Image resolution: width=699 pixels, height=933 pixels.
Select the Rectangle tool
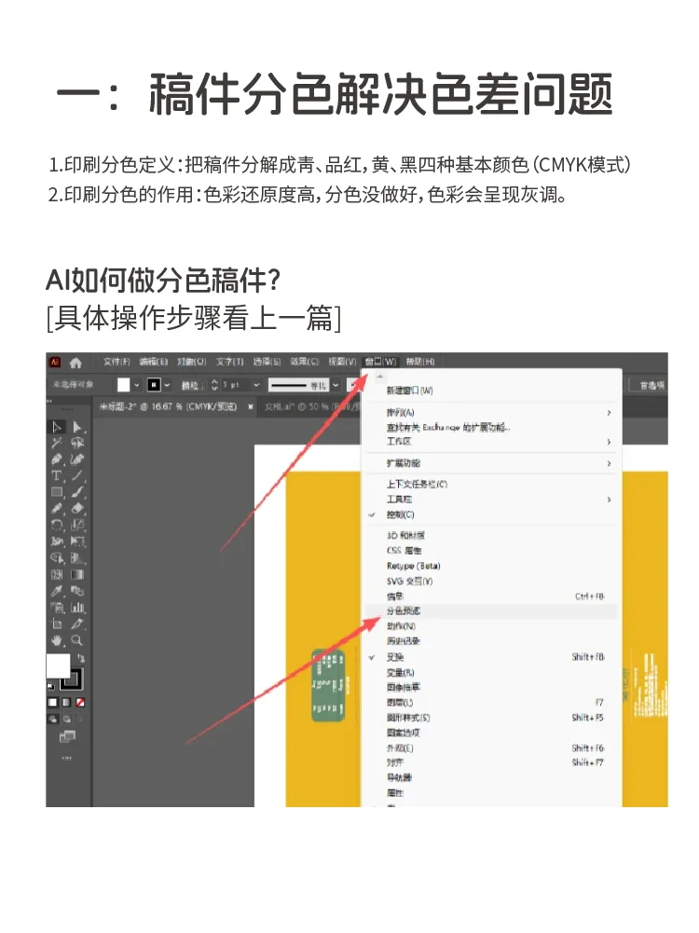(57, 493)
